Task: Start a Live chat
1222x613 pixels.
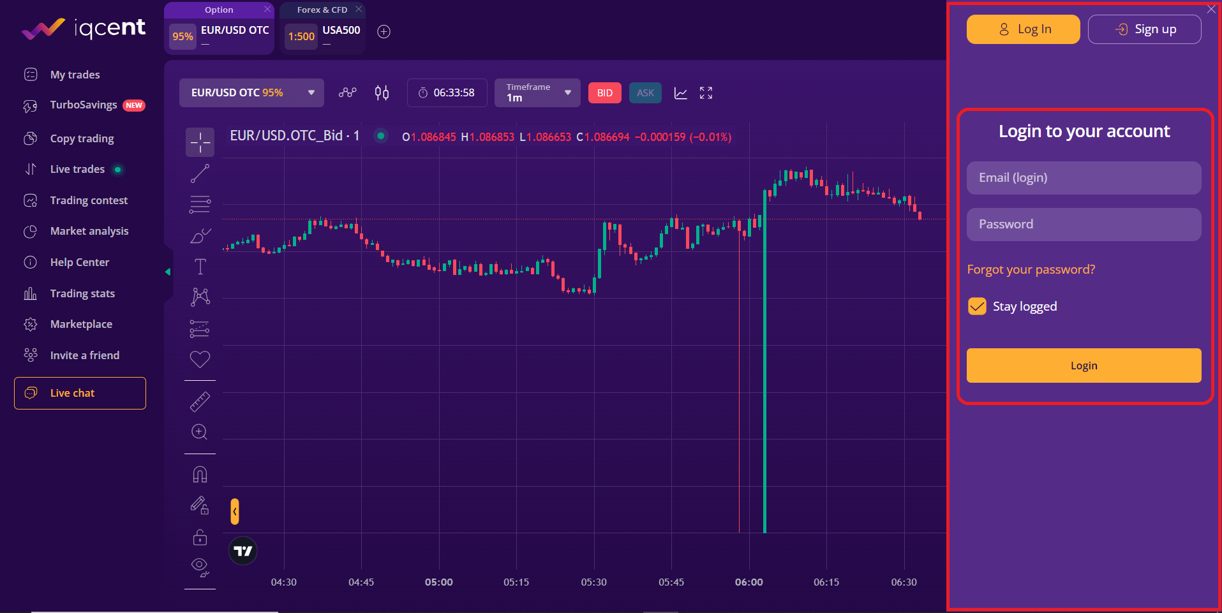Action: point(80,393)
